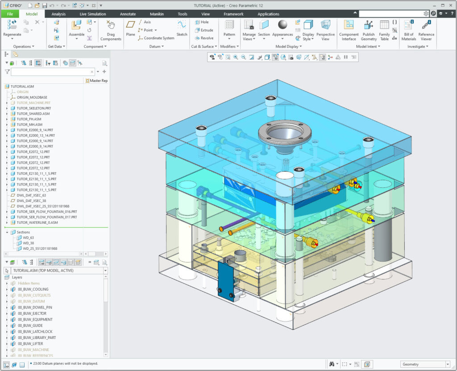Toggle Pause Simulation in graphics toolbar
Image resolution: width=457 pixels, height=371 pixels.
tap(346, 58)
